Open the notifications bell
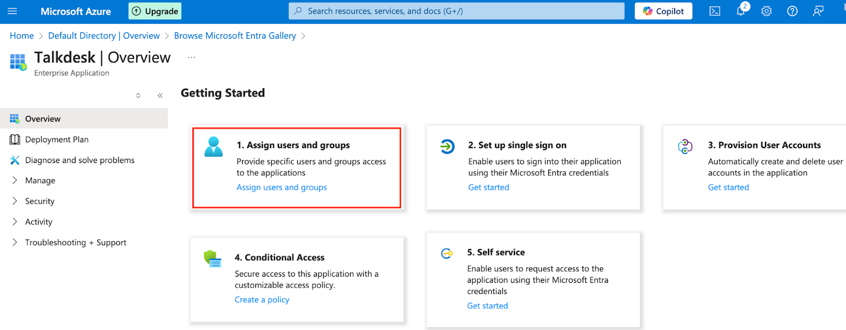Image resolution: width=846 pixels, height=330 pixels. coord(741,11)
